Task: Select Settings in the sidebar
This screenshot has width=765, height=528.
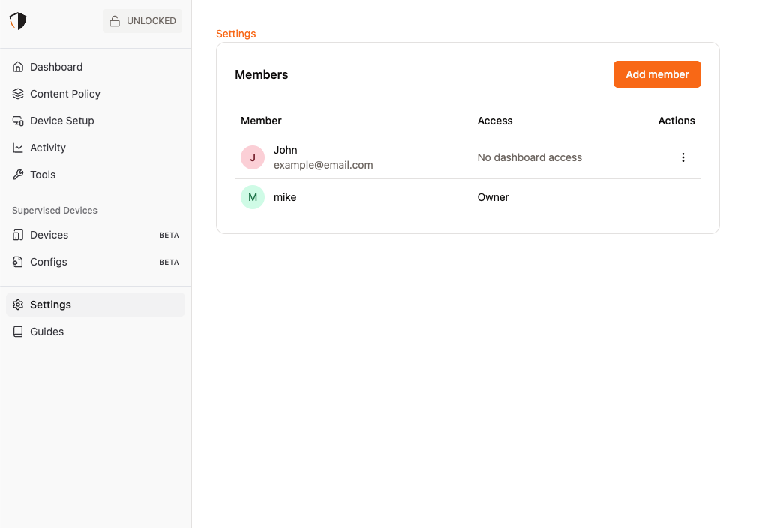Action: (x=96, y=304)
